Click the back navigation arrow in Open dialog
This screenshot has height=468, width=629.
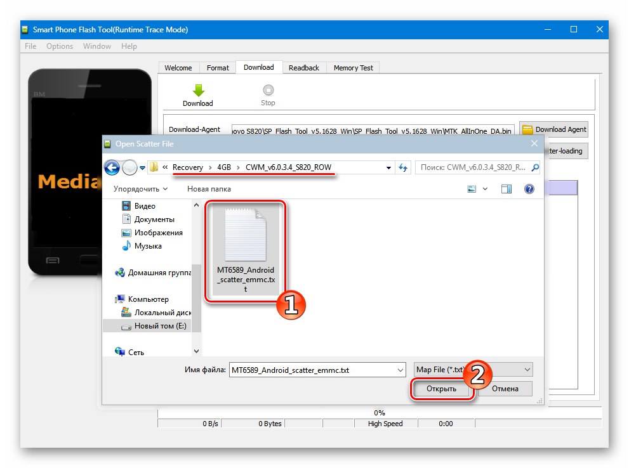pos(112,167)
